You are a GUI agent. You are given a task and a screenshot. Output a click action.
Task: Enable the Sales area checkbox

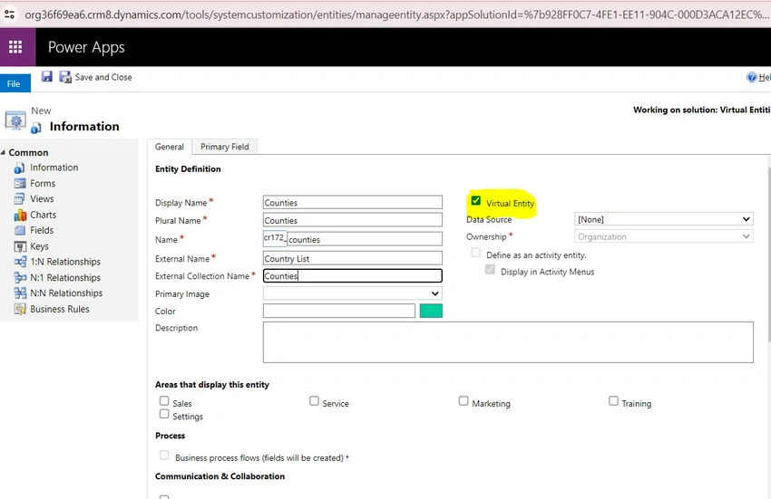tap(164, 401)
